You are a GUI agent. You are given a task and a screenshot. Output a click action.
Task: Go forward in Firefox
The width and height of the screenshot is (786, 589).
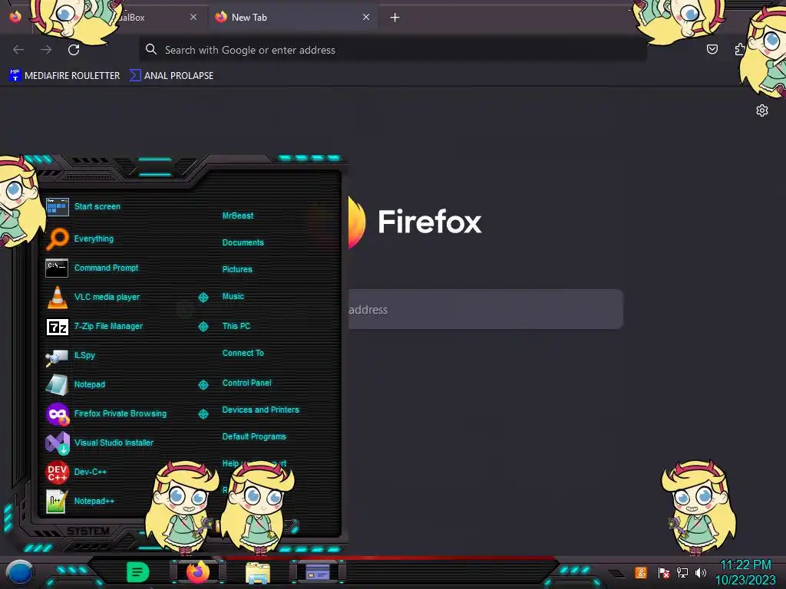(x=46, y=50)
